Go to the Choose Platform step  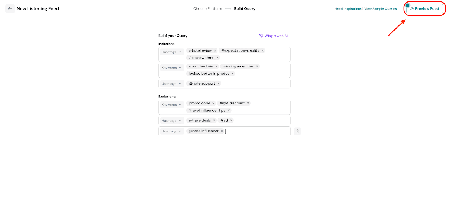pos(208,9)
